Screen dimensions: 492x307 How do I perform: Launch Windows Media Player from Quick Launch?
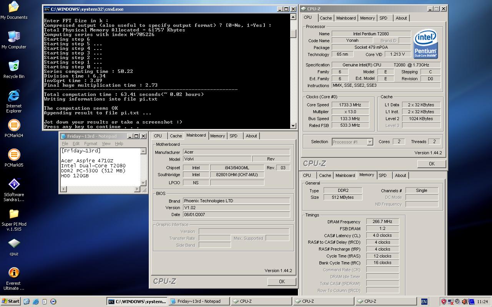[53, 302]
